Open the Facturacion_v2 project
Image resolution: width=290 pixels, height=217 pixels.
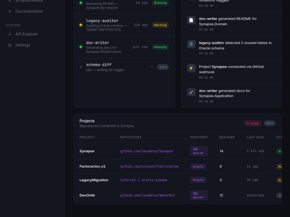click(93, 166)
